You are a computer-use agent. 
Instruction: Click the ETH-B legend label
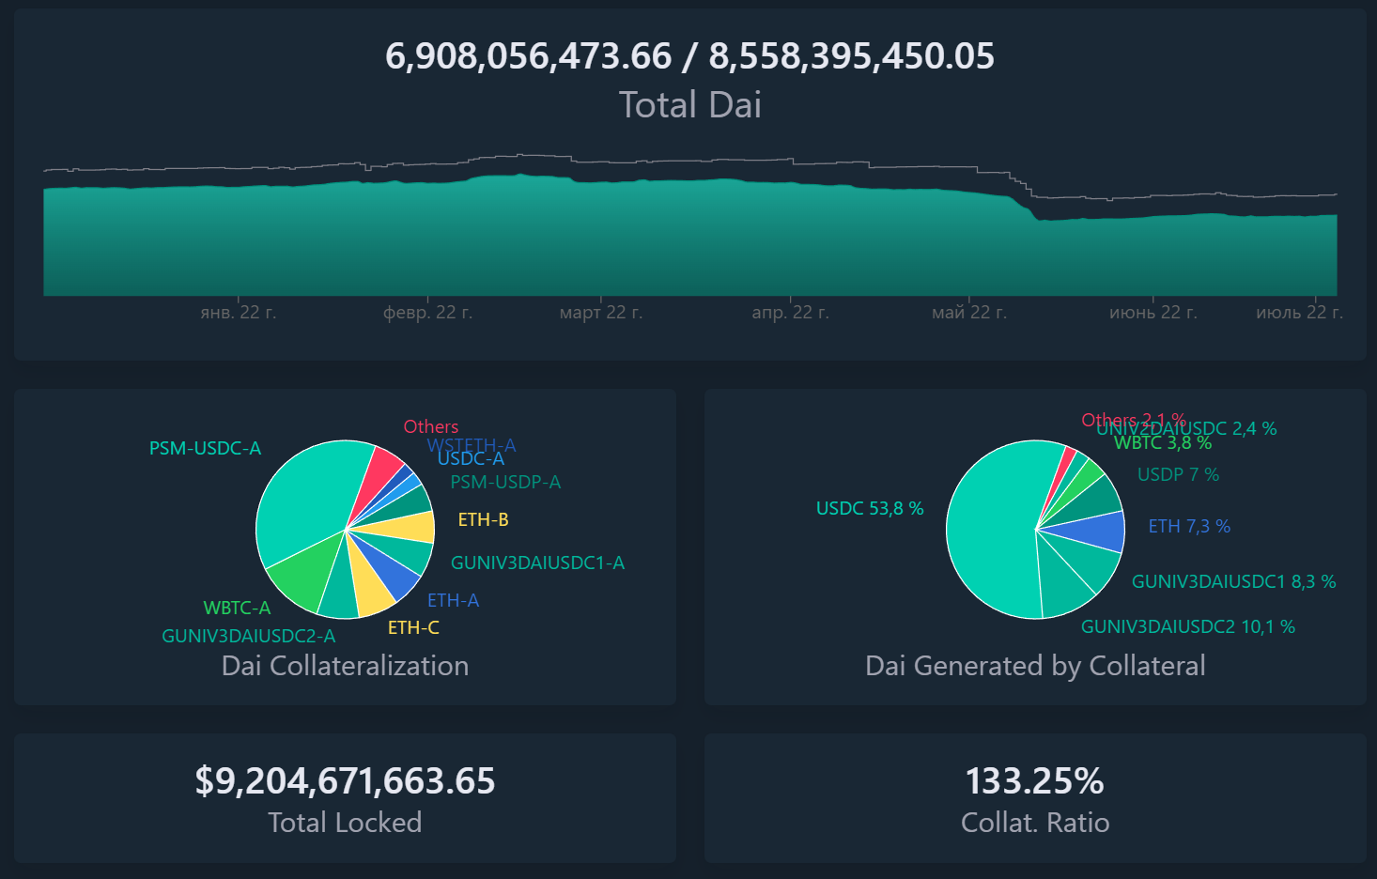point(483,519)
